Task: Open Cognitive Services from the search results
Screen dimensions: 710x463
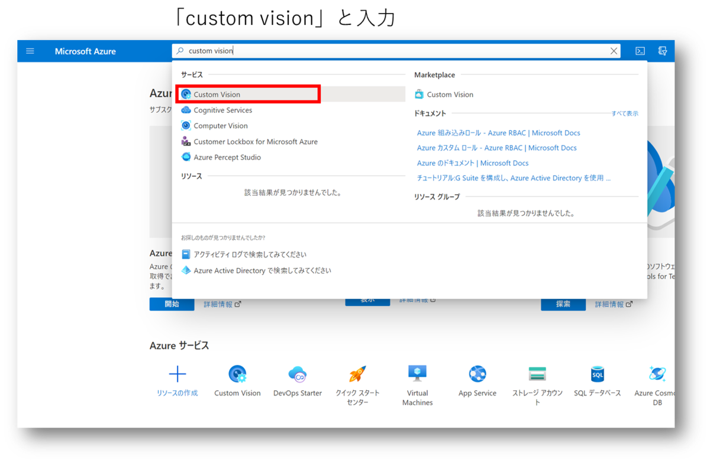Action: tap(222, 110)
